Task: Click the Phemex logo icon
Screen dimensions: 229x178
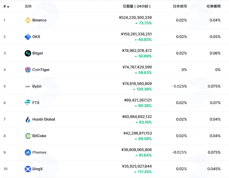Action: [x=28, y=152]
